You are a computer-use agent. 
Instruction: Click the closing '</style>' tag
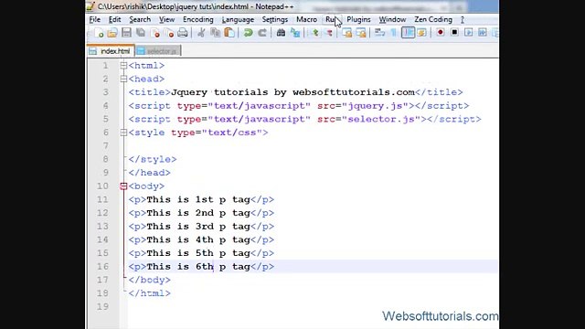[x=153, y=160]
